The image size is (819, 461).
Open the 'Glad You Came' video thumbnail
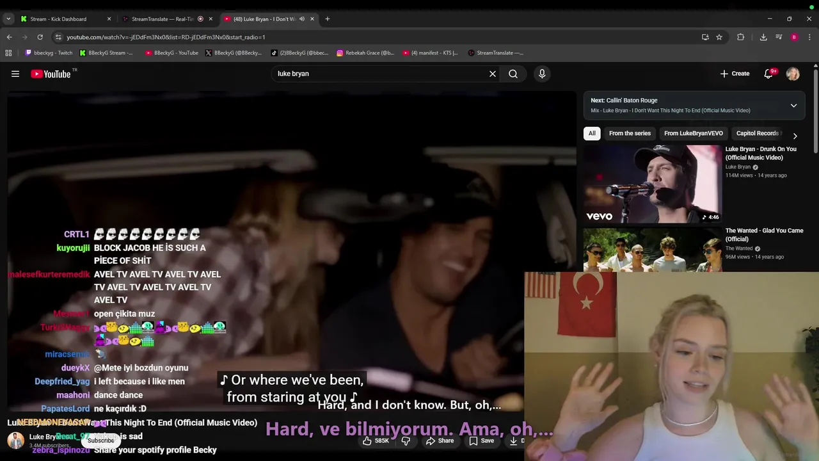652,249
